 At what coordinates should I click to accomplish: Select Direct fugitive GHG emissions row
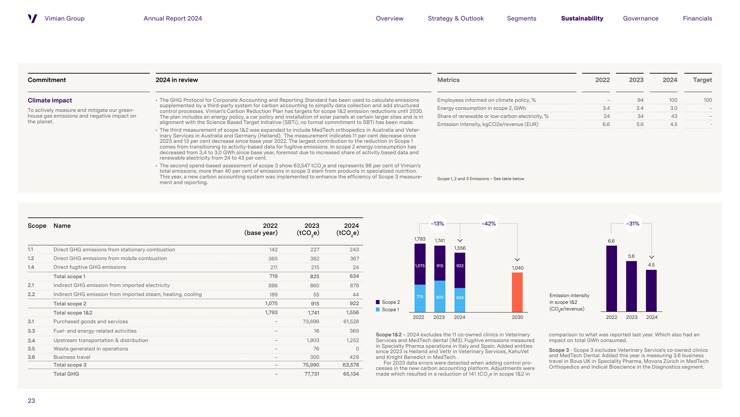click(x=195, y=267)
